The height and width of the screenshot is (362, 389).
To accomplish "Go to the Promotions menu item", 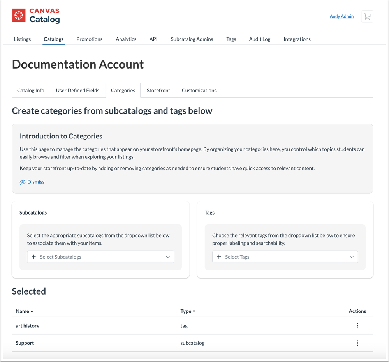I will click(x=89, y=39).
